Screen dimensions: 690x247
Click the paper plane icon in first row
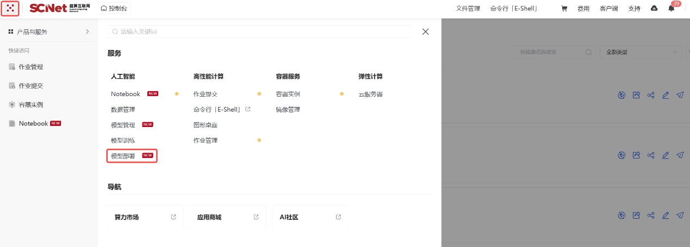(680, 95)
